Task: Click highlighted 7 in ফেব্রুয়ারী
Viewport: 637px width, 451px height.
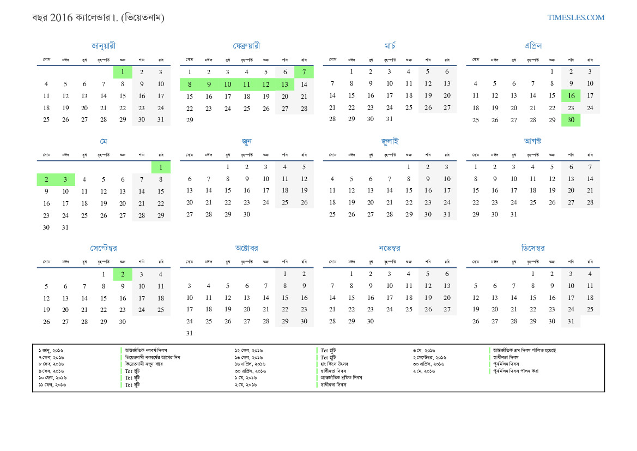Action: (x=304, y=72)
